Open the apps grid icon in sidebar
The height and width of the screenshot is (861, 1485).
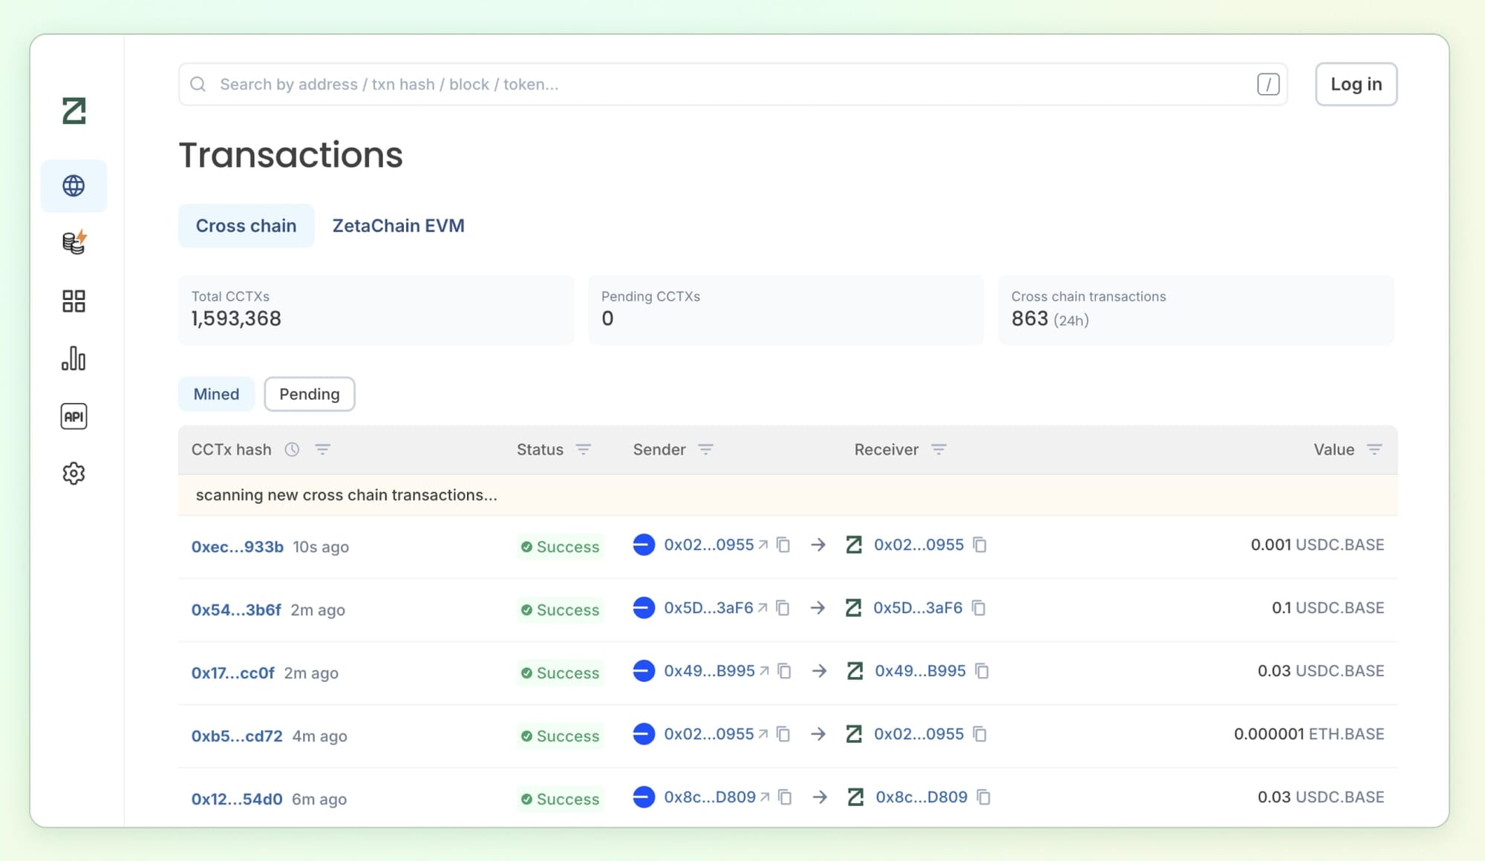[x=74, y=301]
